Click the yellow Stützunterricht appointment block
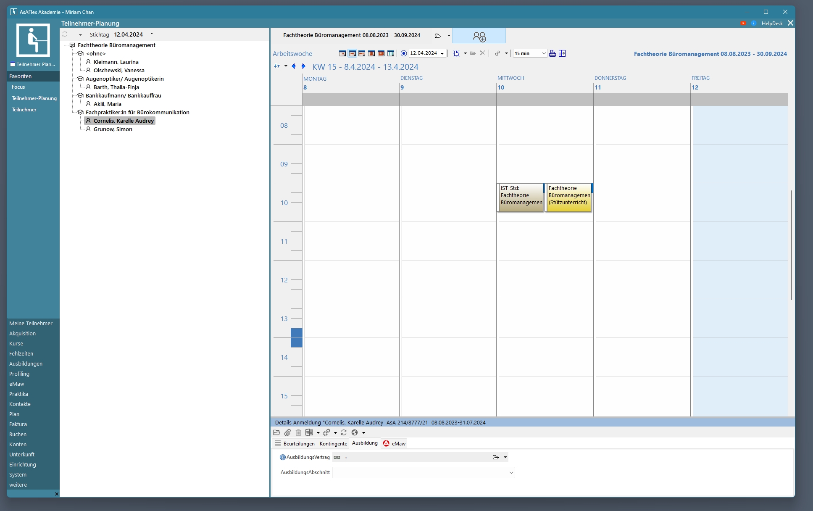Image resolution: width=813 pixels, height=511 pixels. point(569,197)
